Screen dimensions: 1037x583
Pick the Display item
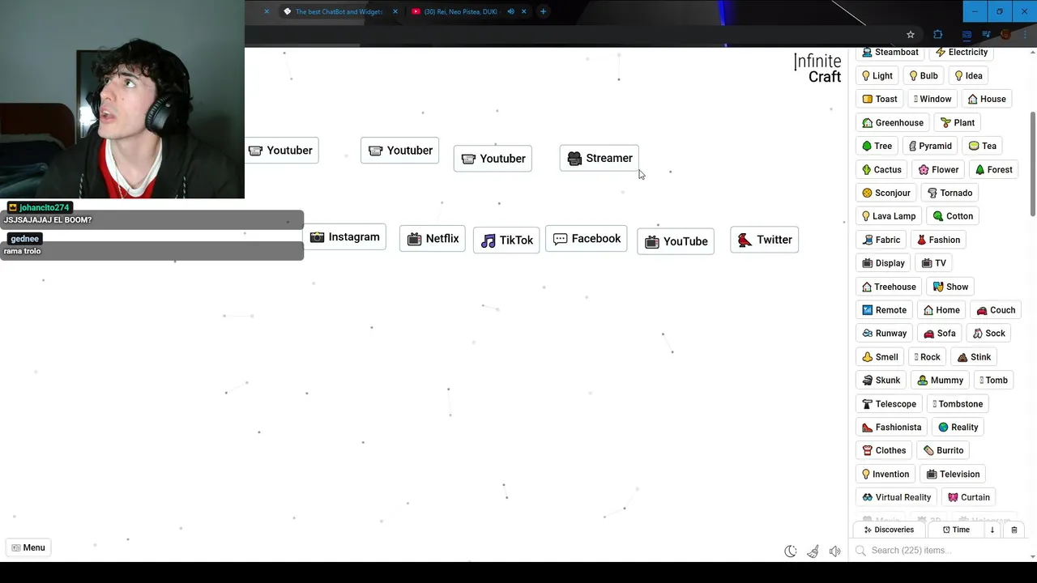point(884,263)
